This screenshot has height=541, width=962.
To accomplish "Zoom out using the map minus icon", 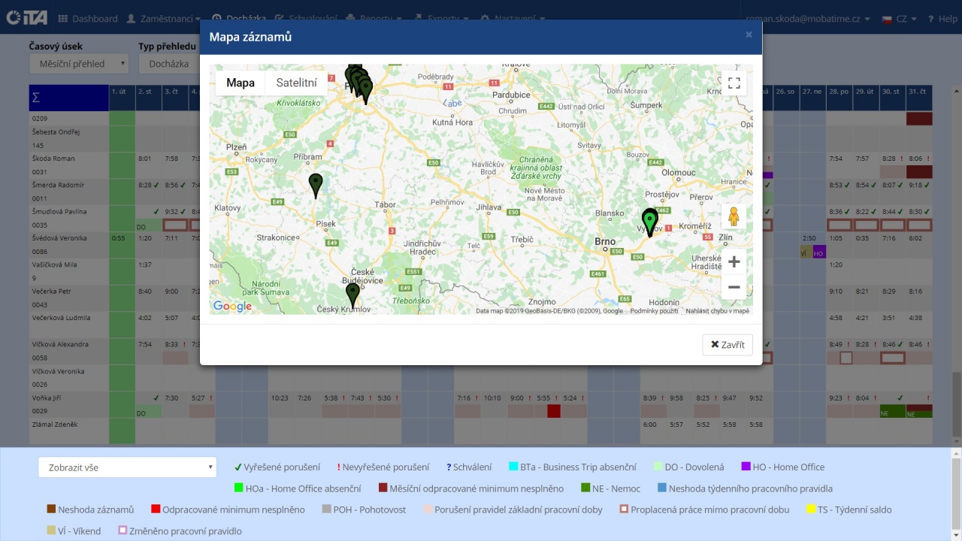I will tap(734, 286).
